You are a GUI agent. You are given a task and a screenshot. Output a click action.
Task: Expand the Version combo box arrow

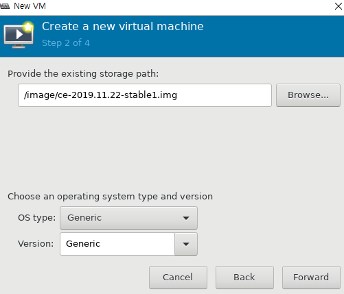coord(186,244)
